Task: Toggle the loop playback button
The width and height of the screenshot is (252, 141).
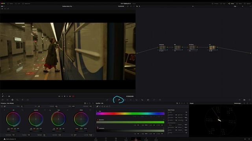Action: (x=73, y=96)
